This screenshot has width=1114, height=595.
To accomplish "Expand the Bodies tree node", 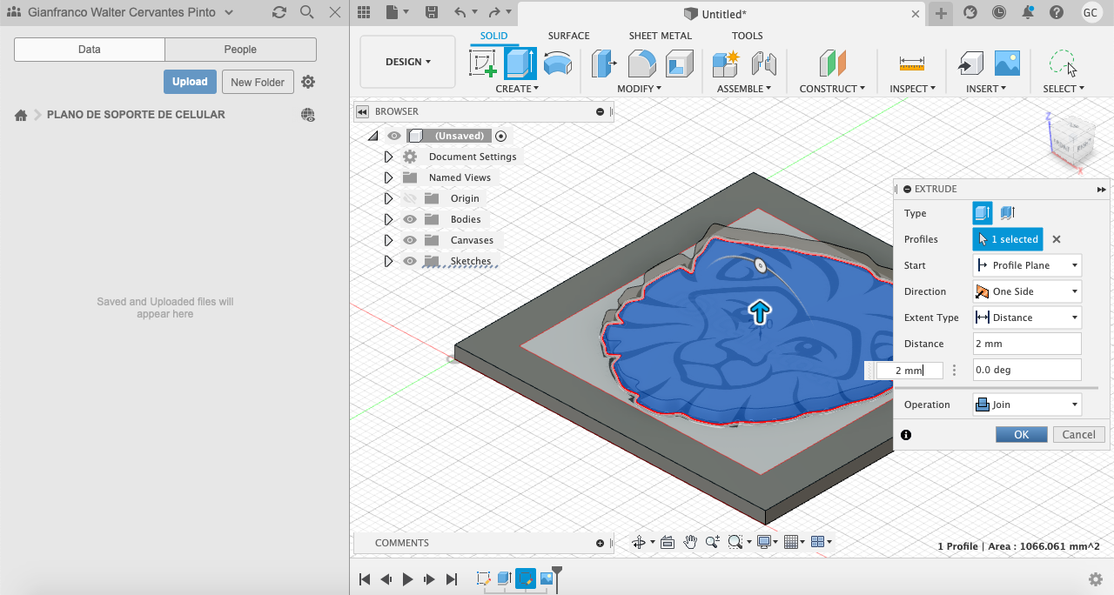I will [389, 219].
